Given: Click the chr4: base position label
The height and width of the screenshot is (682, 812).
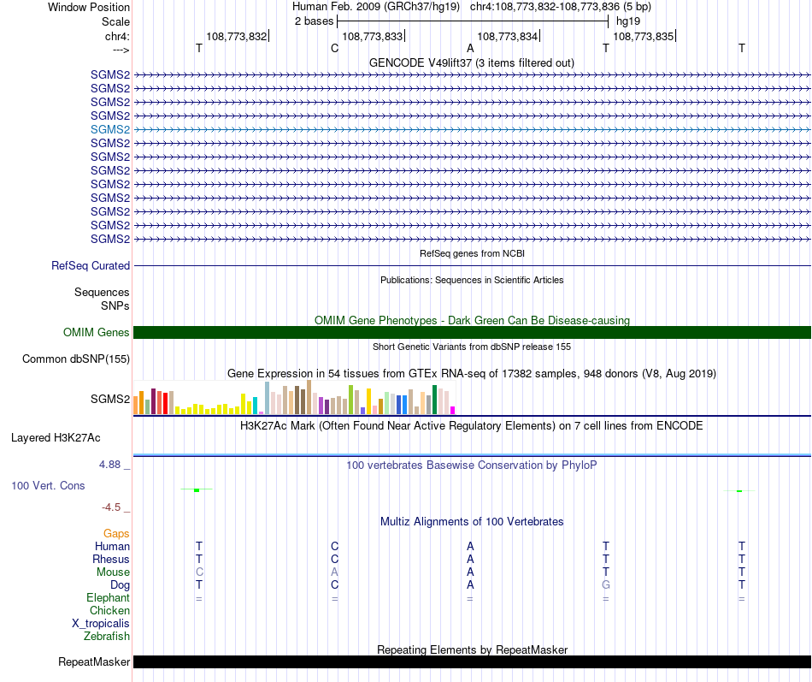Looking at the screenshot, I should click(117, 36).
